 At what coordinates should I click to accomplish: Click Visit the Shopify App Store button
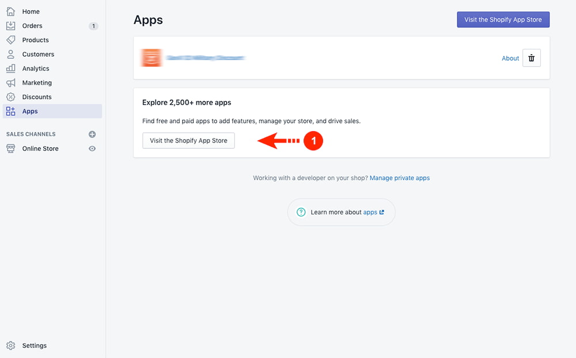pos(188,140)
